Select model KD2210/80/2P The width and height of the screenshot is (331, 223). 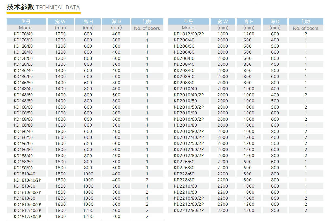coord(189,198)
